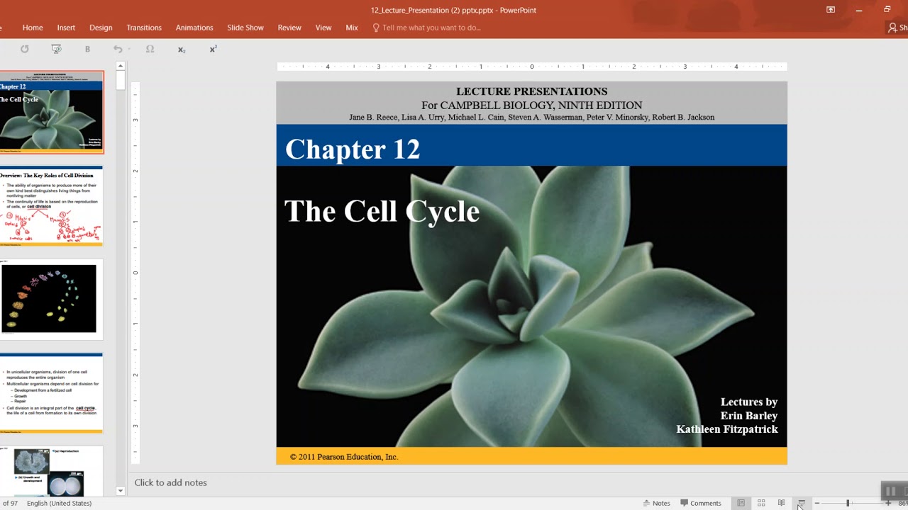The width and height of the screenshot is (908, 510).
Task: Open the Slide Show ribbon tab
Action: (x=245, y=28)
